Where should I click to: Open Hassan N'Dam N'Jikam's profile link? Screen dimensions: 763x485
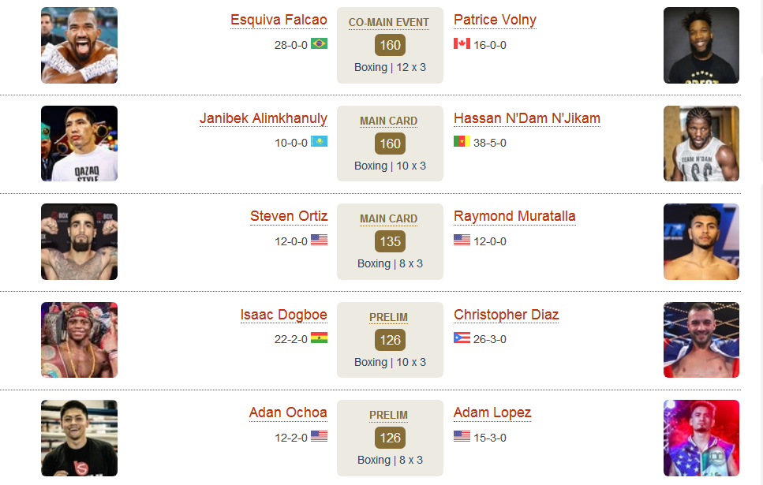point(527,119)
